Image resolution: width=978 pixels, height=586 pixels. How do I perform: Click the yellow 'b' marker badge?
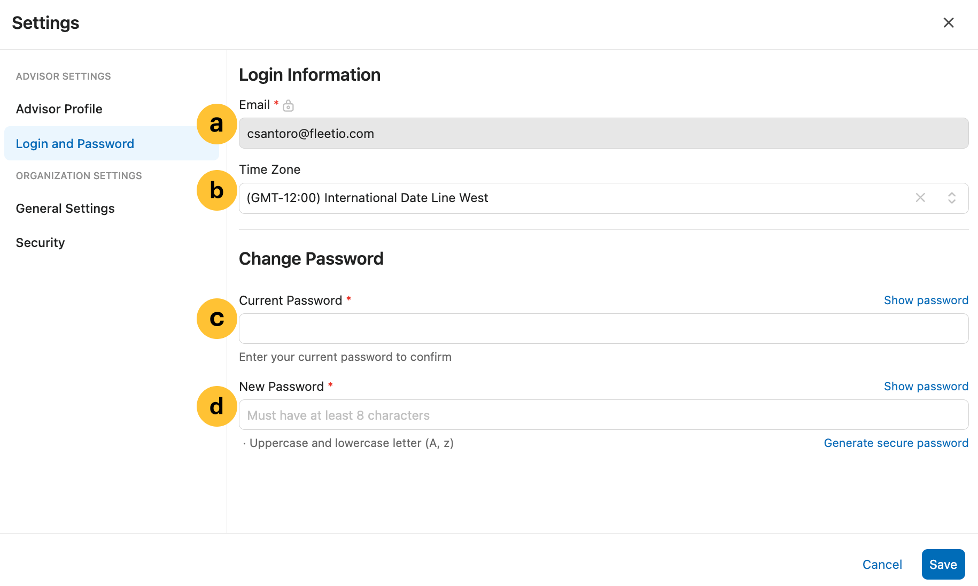pyautogui.click(x=216, y=190)
